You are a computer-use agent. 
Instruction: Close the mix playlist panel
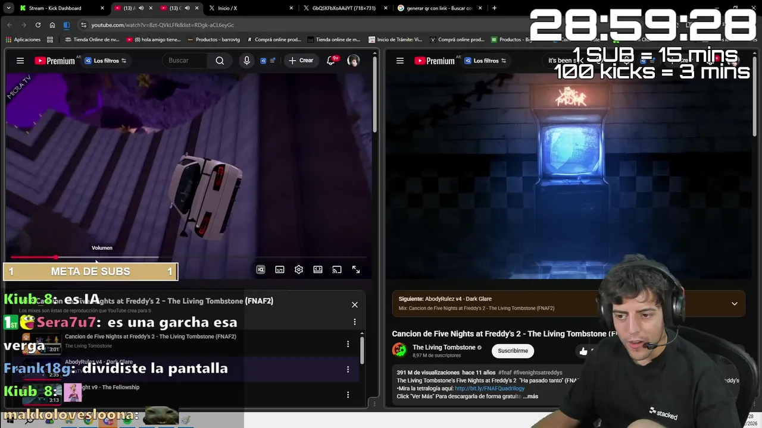click(x=355, y=305)
